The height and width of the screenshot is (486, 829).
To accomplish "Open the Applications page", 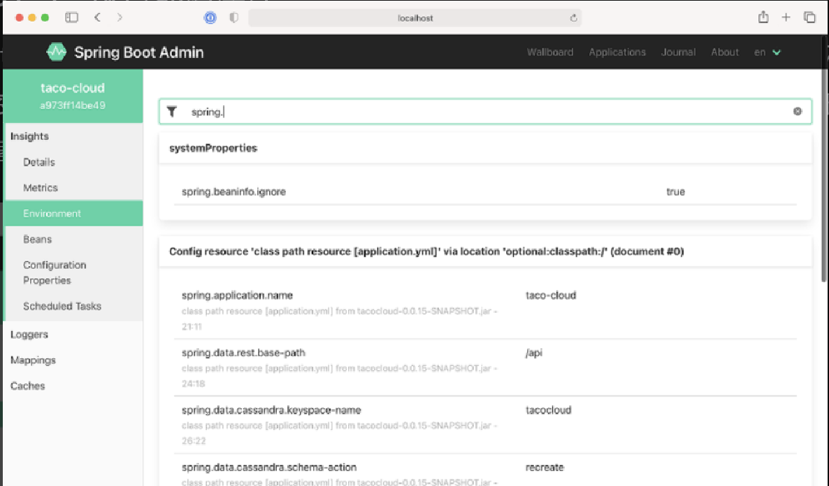I will [617, 52].
